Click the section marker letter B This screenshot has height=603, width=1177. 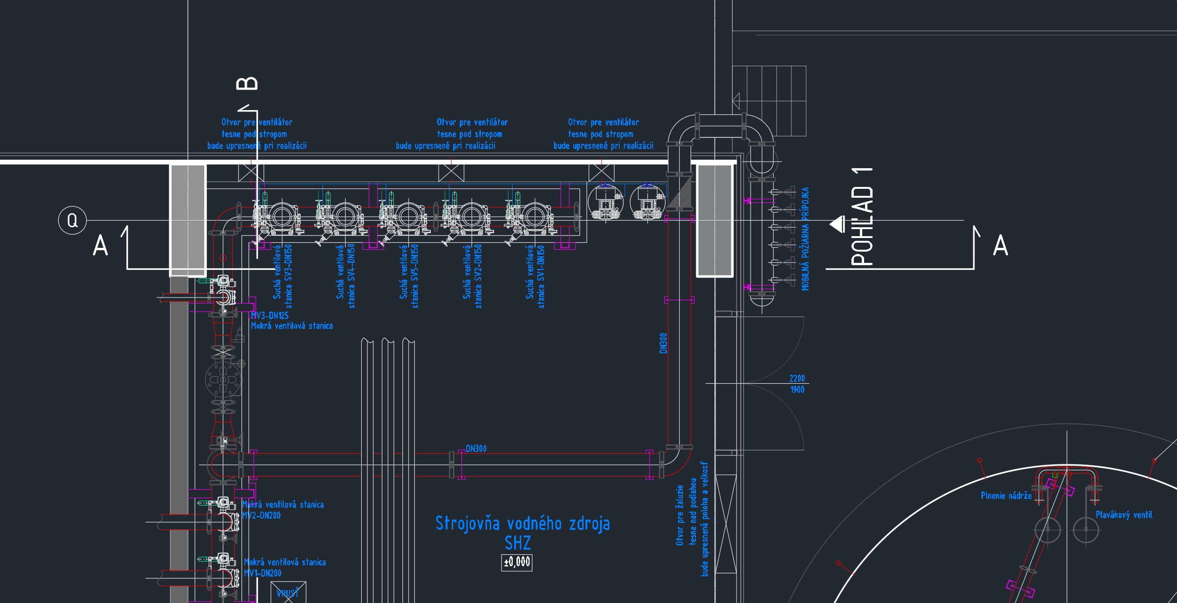(247, 83)
